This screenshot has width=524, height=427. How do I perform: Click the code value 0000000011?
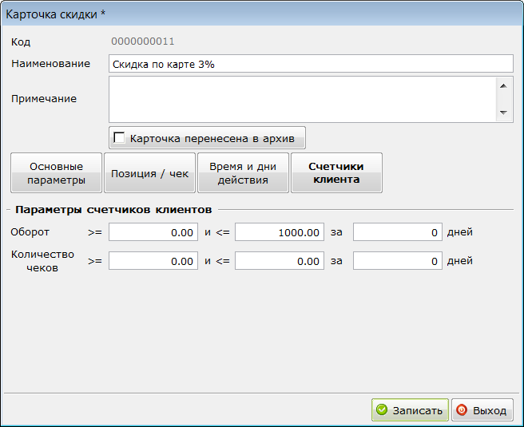pos(143,42)
